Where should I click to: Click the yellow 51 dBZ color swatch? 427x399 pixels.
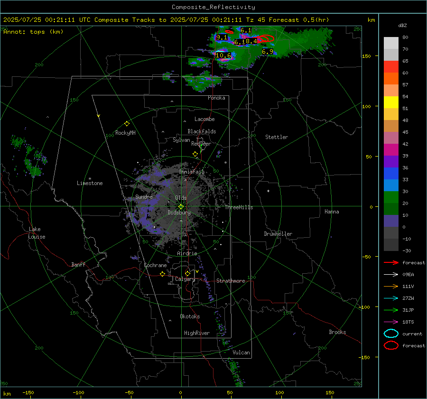[x=391, y=102]
